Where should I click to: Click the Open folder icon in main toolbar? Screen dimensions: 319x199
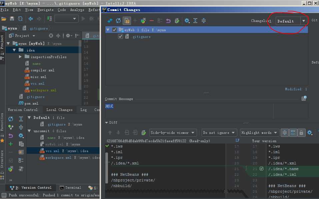coord(4,19)
